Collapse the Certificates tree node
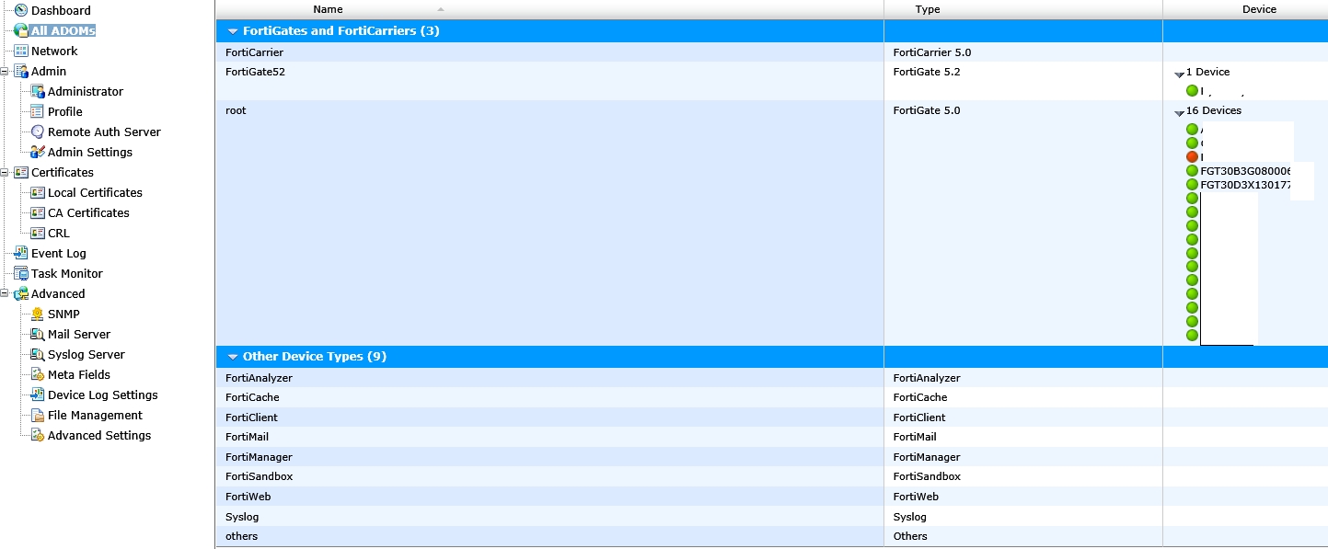 tap(5, 172)
